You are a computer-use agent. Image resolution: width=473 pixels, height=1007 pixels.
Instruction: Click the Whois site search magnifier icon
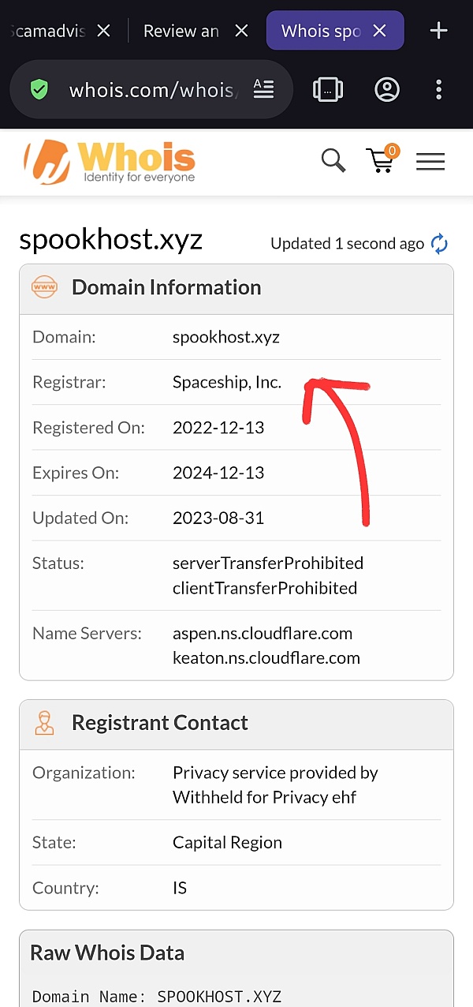pos(333,161)
